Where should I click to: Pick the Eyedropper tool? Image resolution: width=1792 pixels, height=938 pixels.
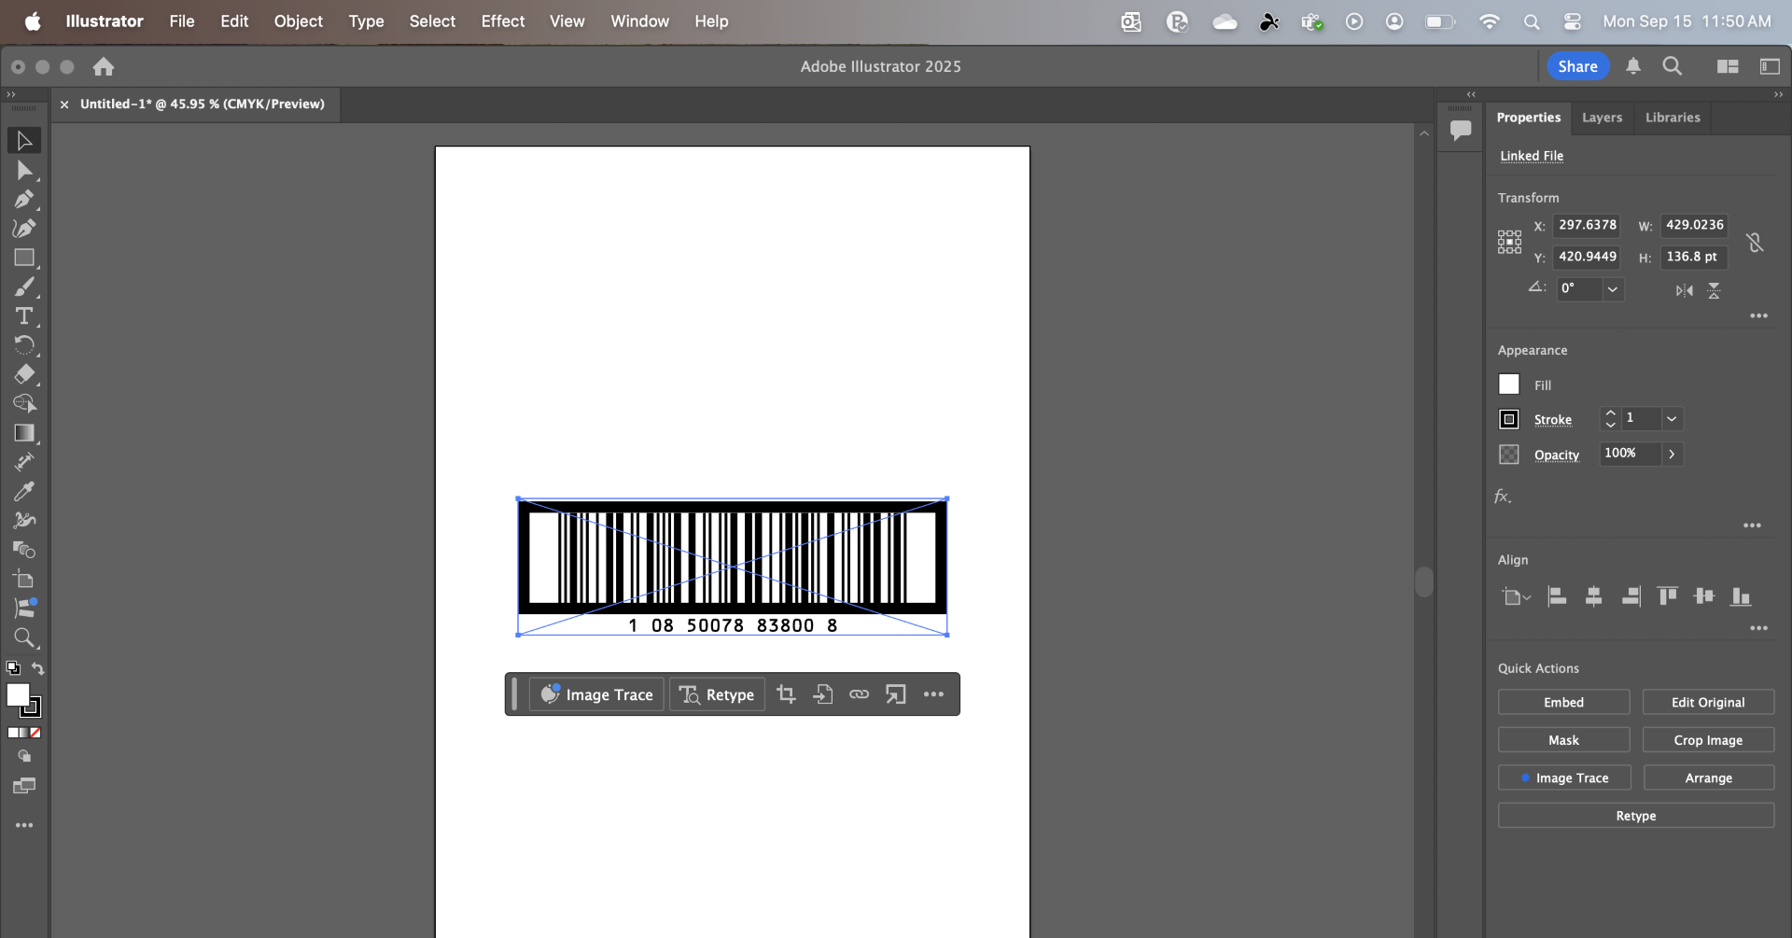click(24, 491)
